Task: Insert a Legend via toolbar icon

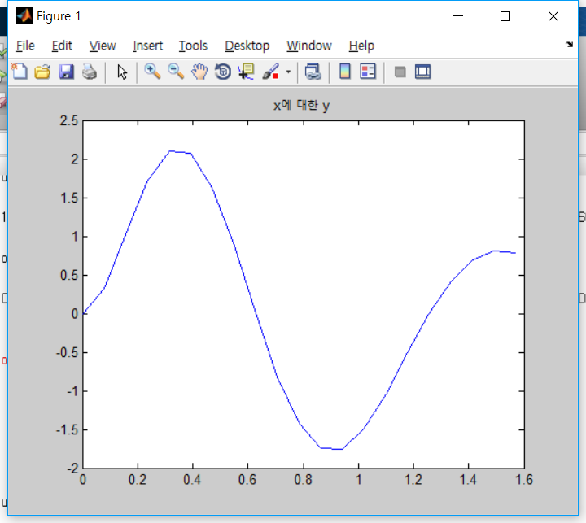Action: (368, 72)
